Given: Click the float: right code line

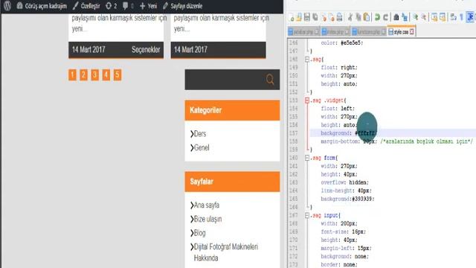Looking at the screenshot, I should click(x=339, y=68).
